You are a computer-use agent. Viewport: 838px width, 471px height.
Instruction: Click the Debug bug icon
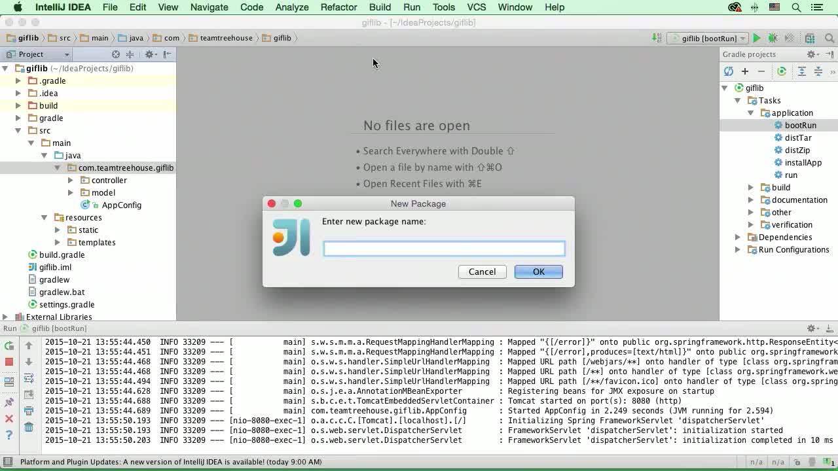(x=773, y=39)
